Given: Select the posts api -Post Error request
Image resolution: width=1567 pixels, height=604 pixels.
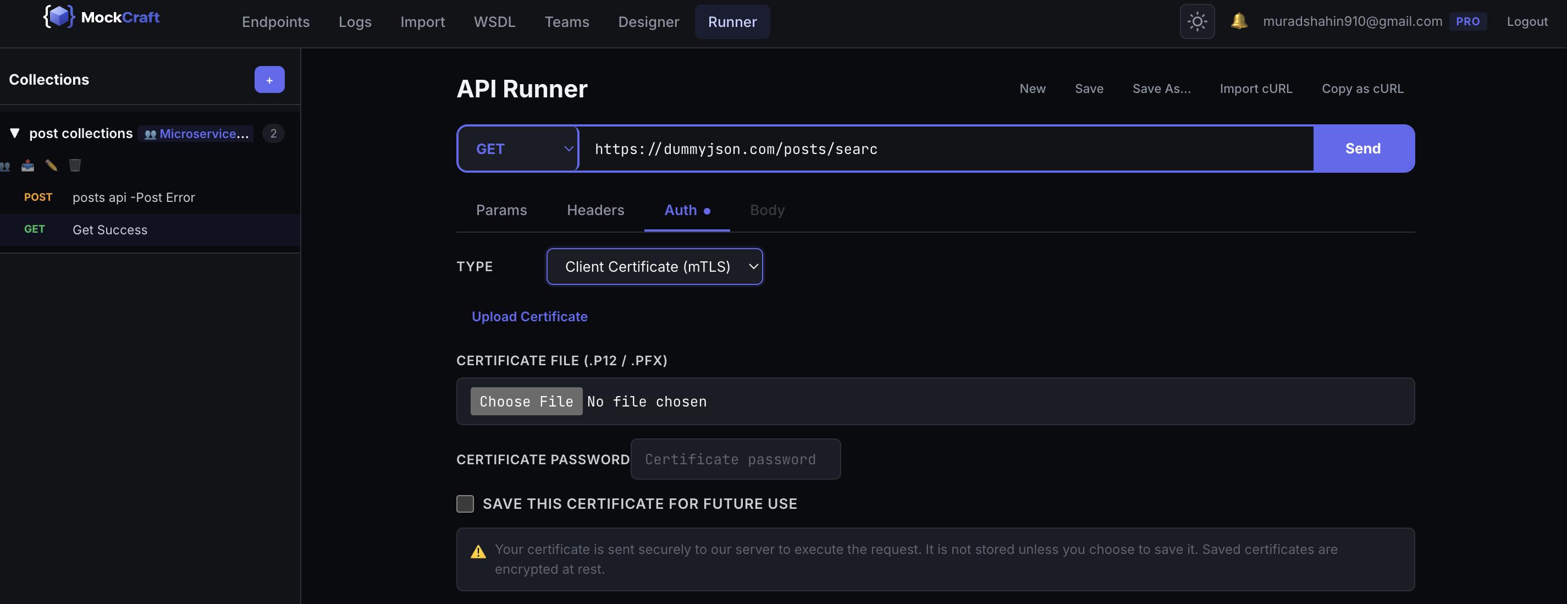Looking at the screenshot, I should tap(133, 197).
